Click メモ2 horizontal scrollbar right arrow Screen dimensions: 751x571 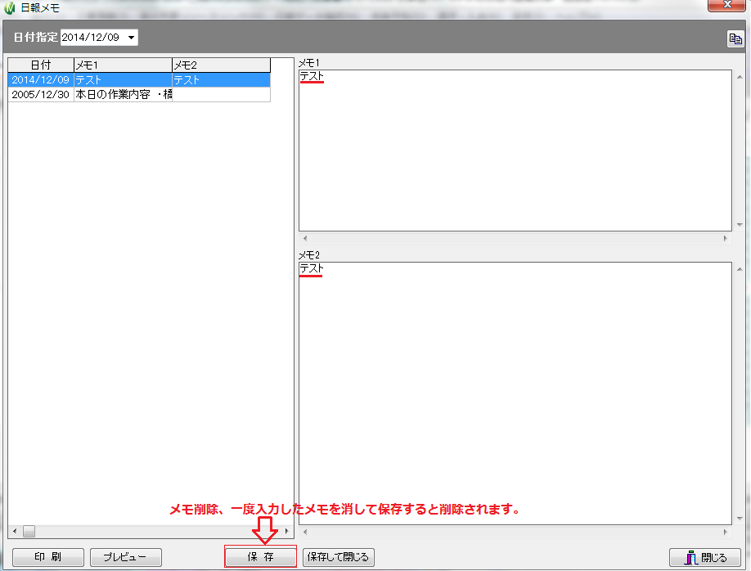[725, 532]
